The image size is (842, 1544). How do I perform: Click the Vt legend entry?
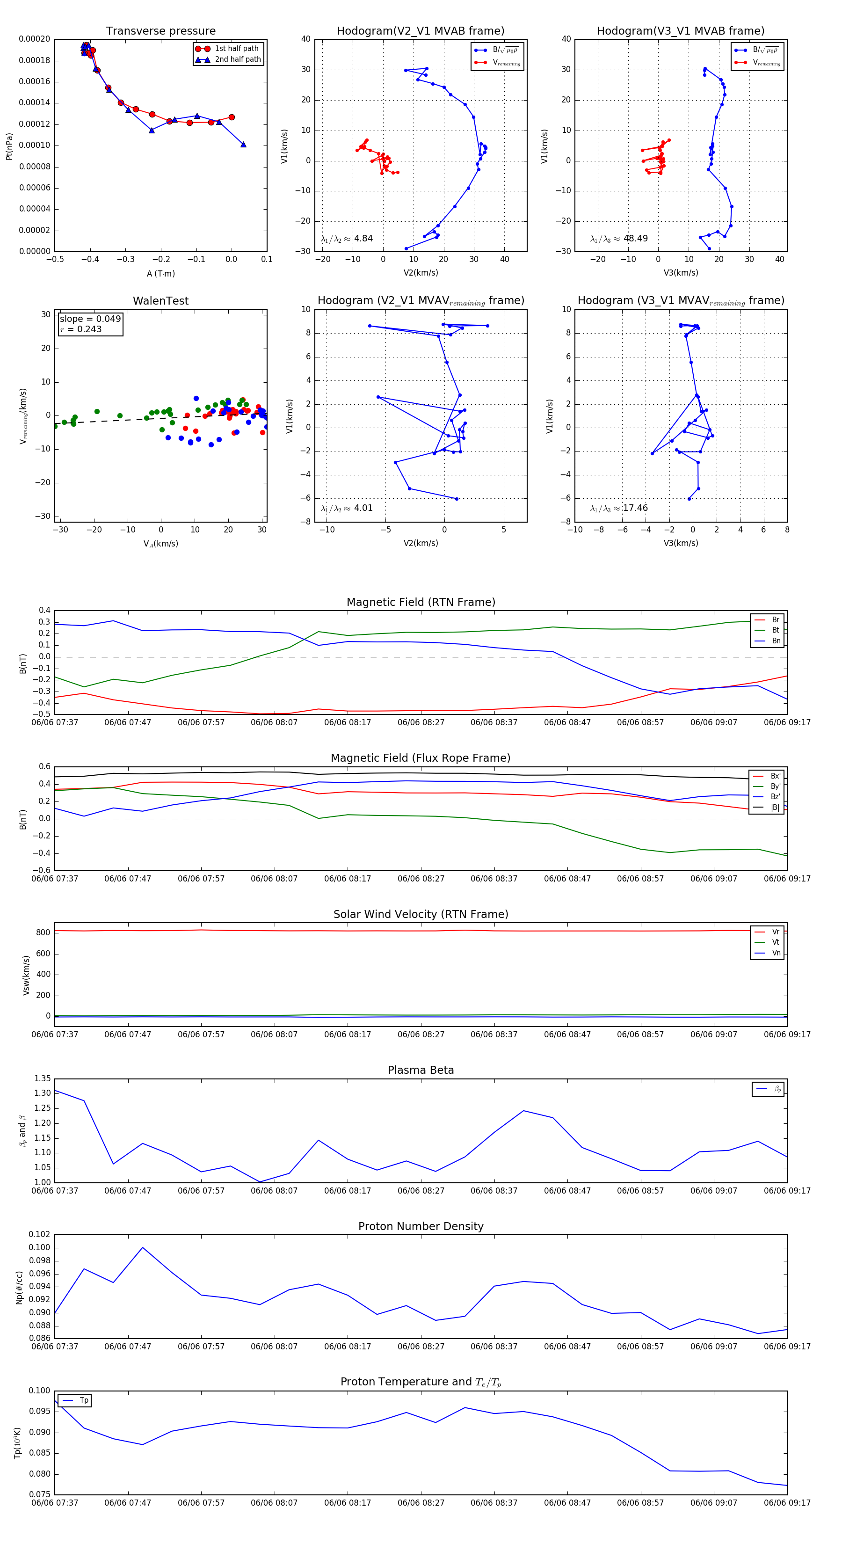coord(768,942)
